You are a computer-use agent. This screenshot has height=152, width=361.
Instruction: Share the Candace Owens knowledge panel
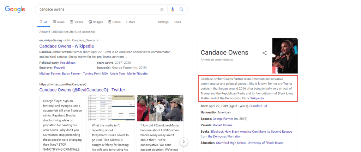[x=264, y=53]
